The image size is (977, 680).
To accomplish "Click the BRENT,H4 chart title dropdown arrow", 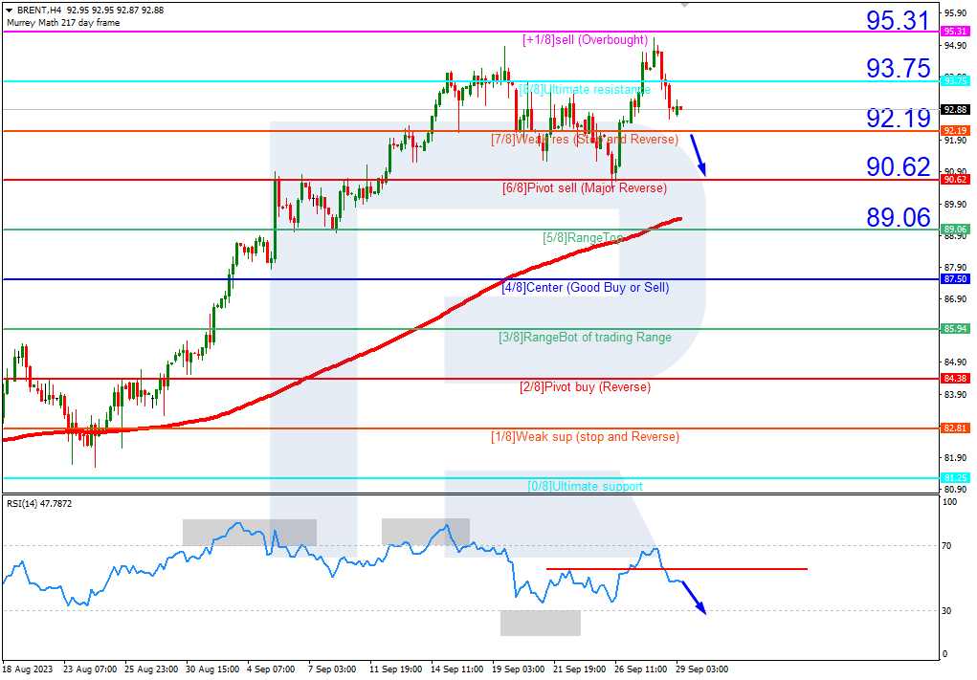I will point(10,10).
